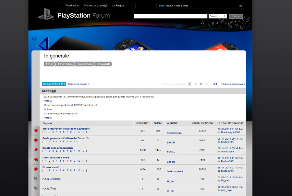The height and width of the screenshot is (196, 292).
Task: Go to Forum Italiano breadcrumb
Action: (x=65, y=64)
